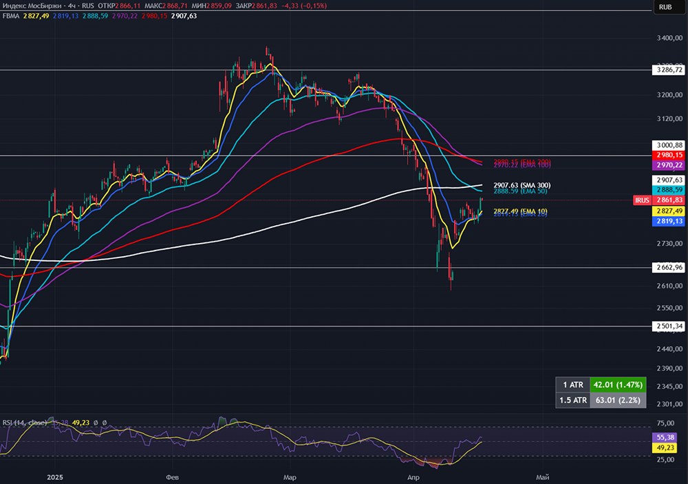Click cyan 2888,59 price axis tag

pyautogui.click(x=669, y=190)
